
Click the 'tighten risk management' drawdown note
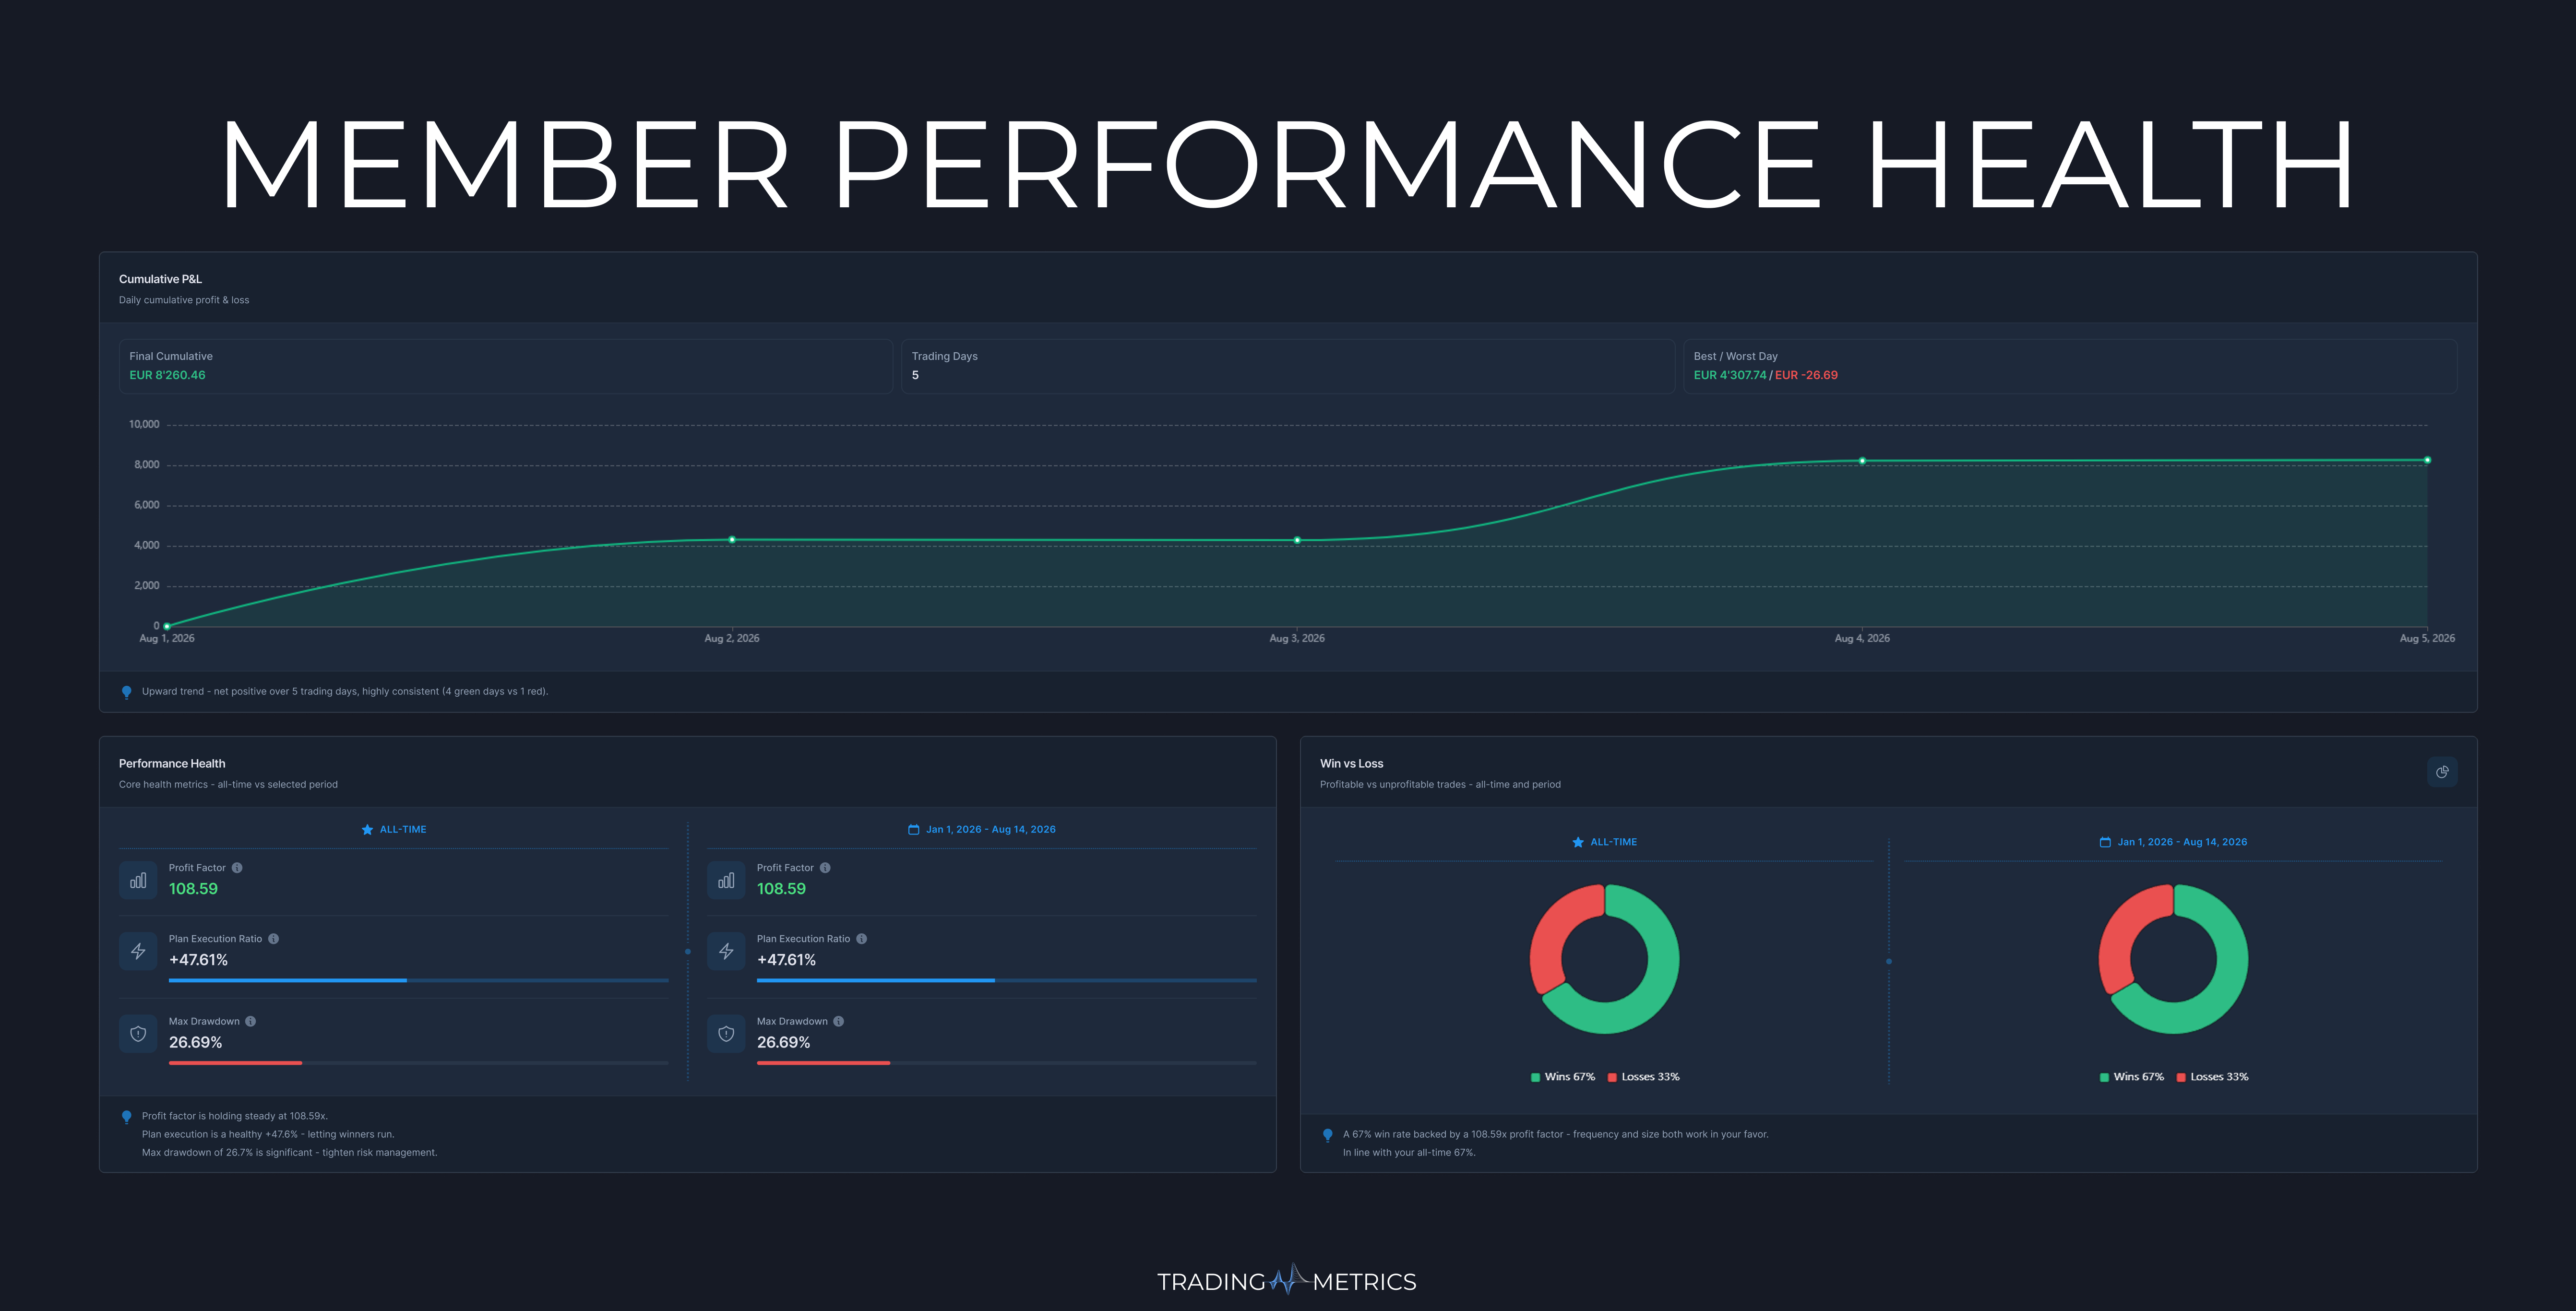(289, 1152)
